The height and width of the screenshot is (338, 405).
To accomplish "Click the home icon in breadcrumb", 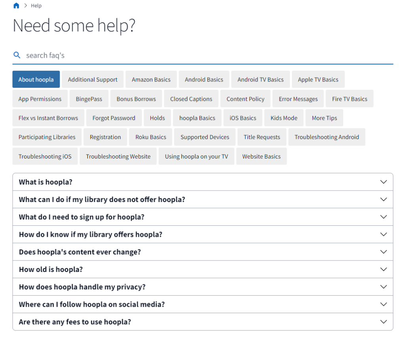I will point(16,6).
